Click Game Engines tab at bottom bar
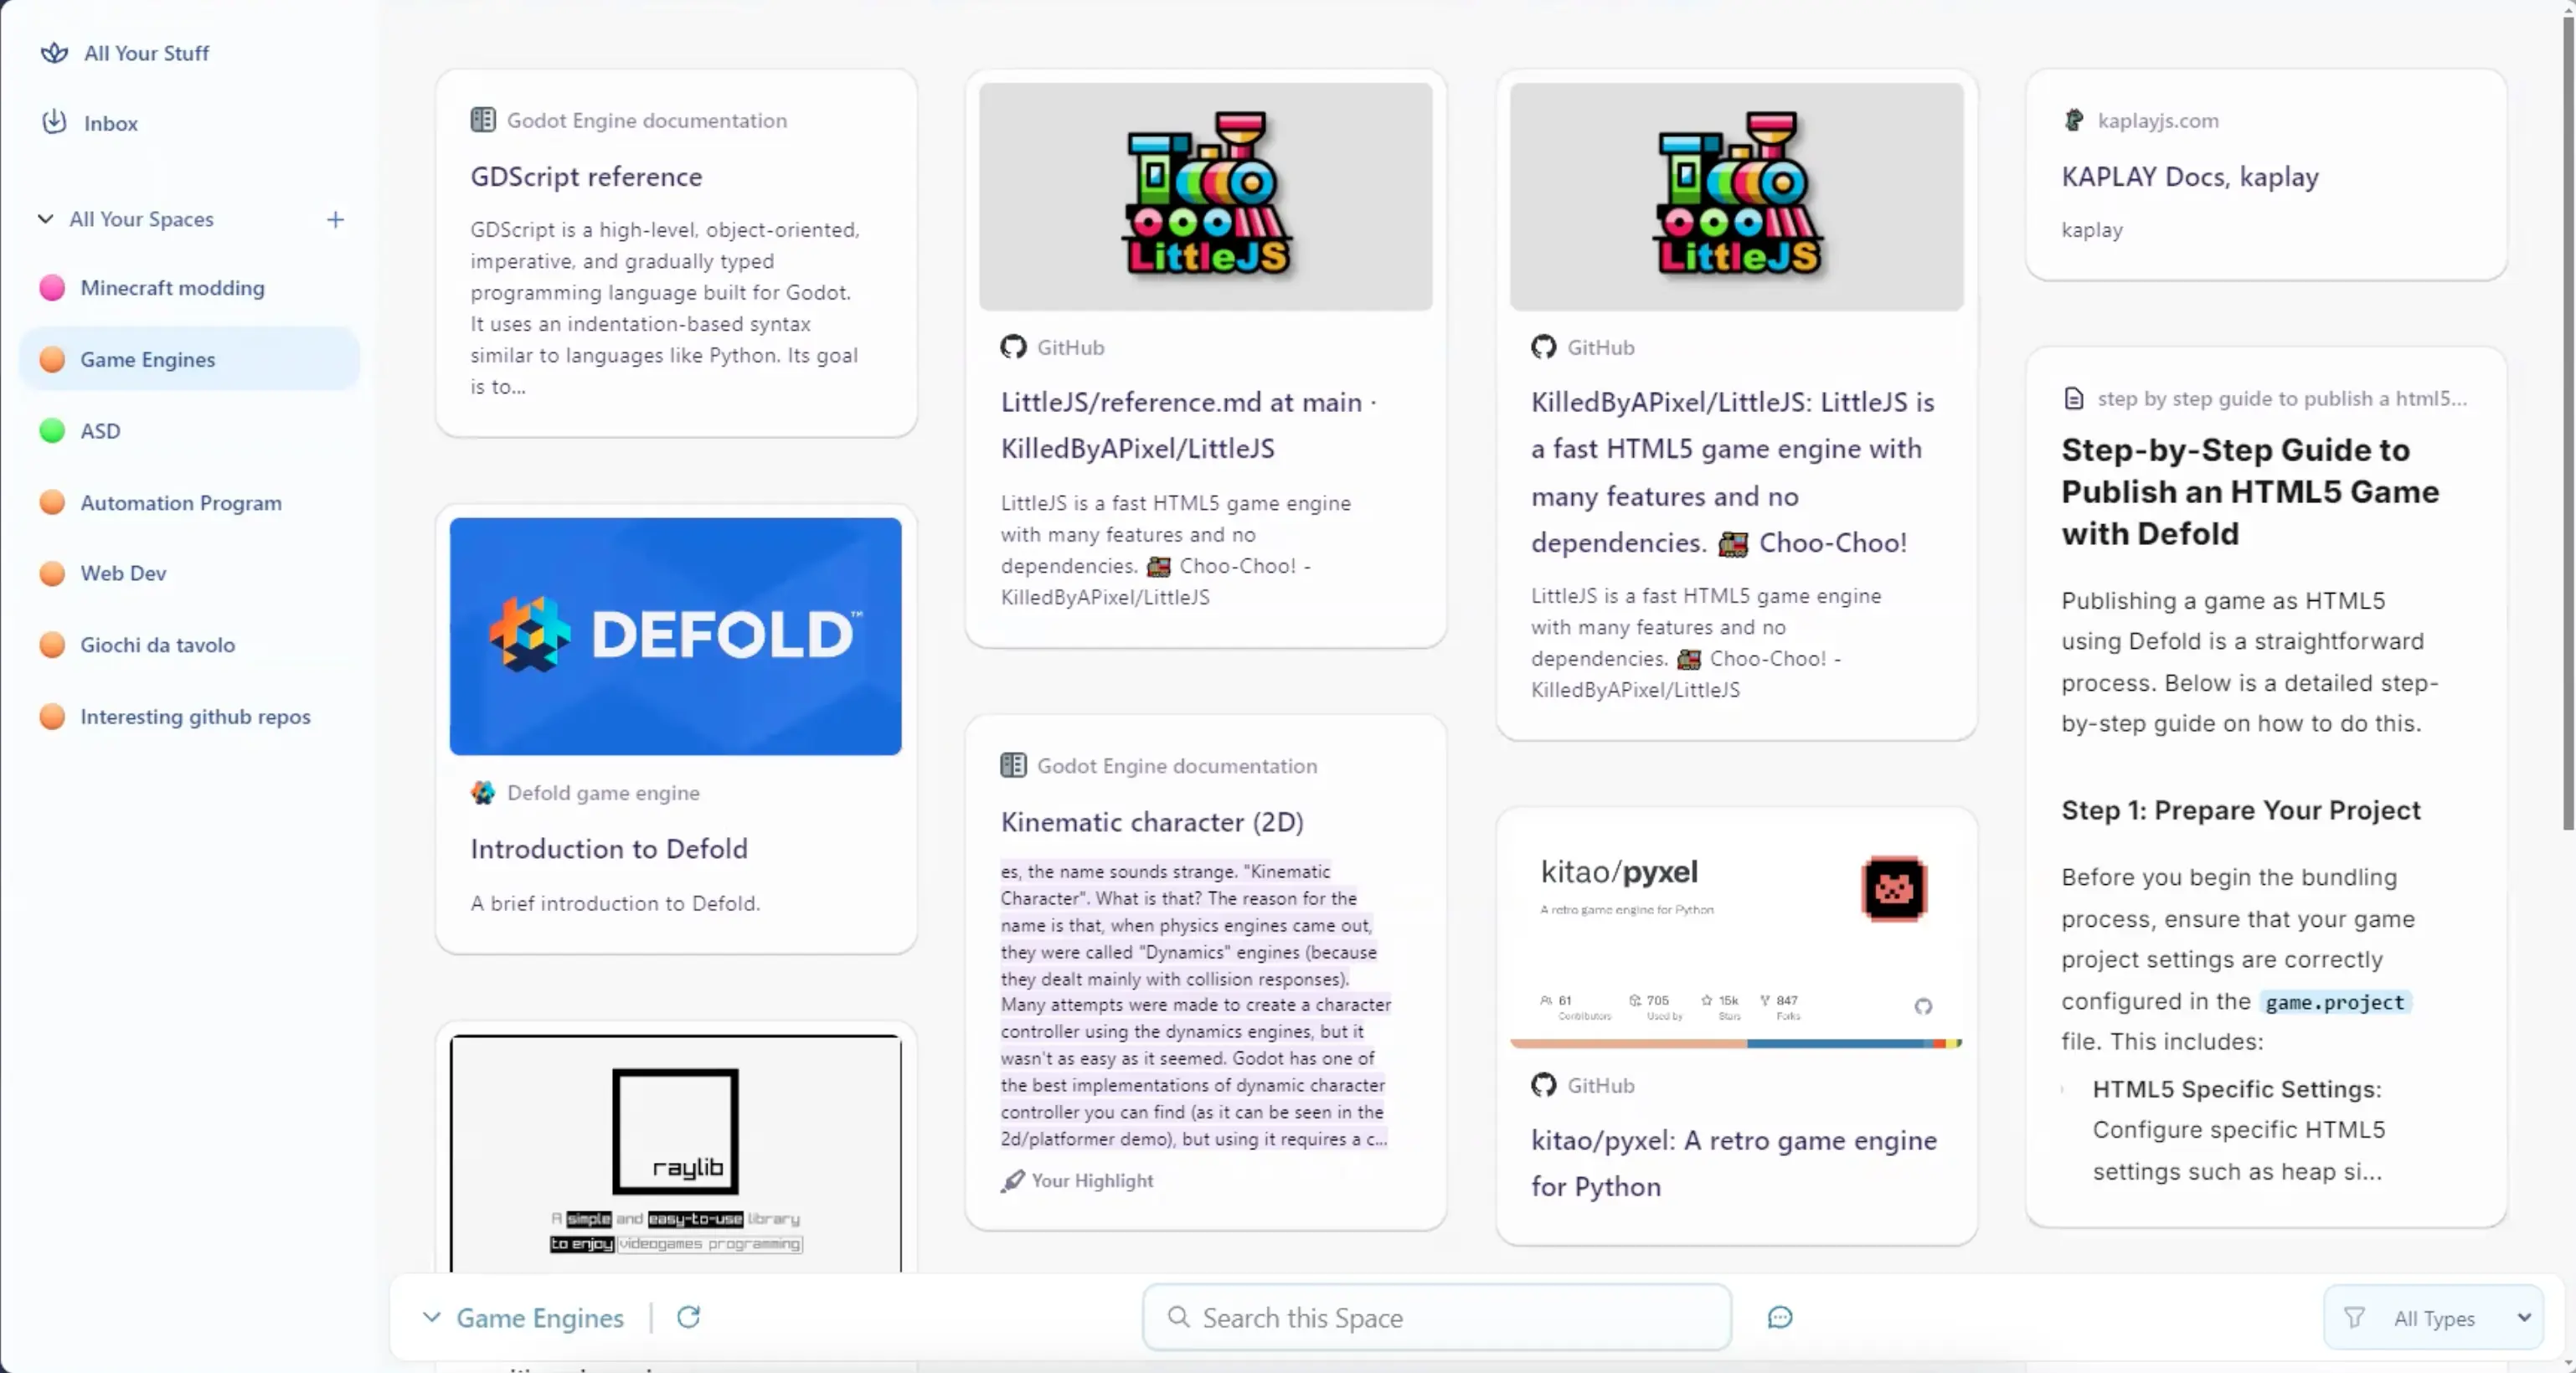Viewport: 2576px width, 1373px height. click(x=540, y=1317)
